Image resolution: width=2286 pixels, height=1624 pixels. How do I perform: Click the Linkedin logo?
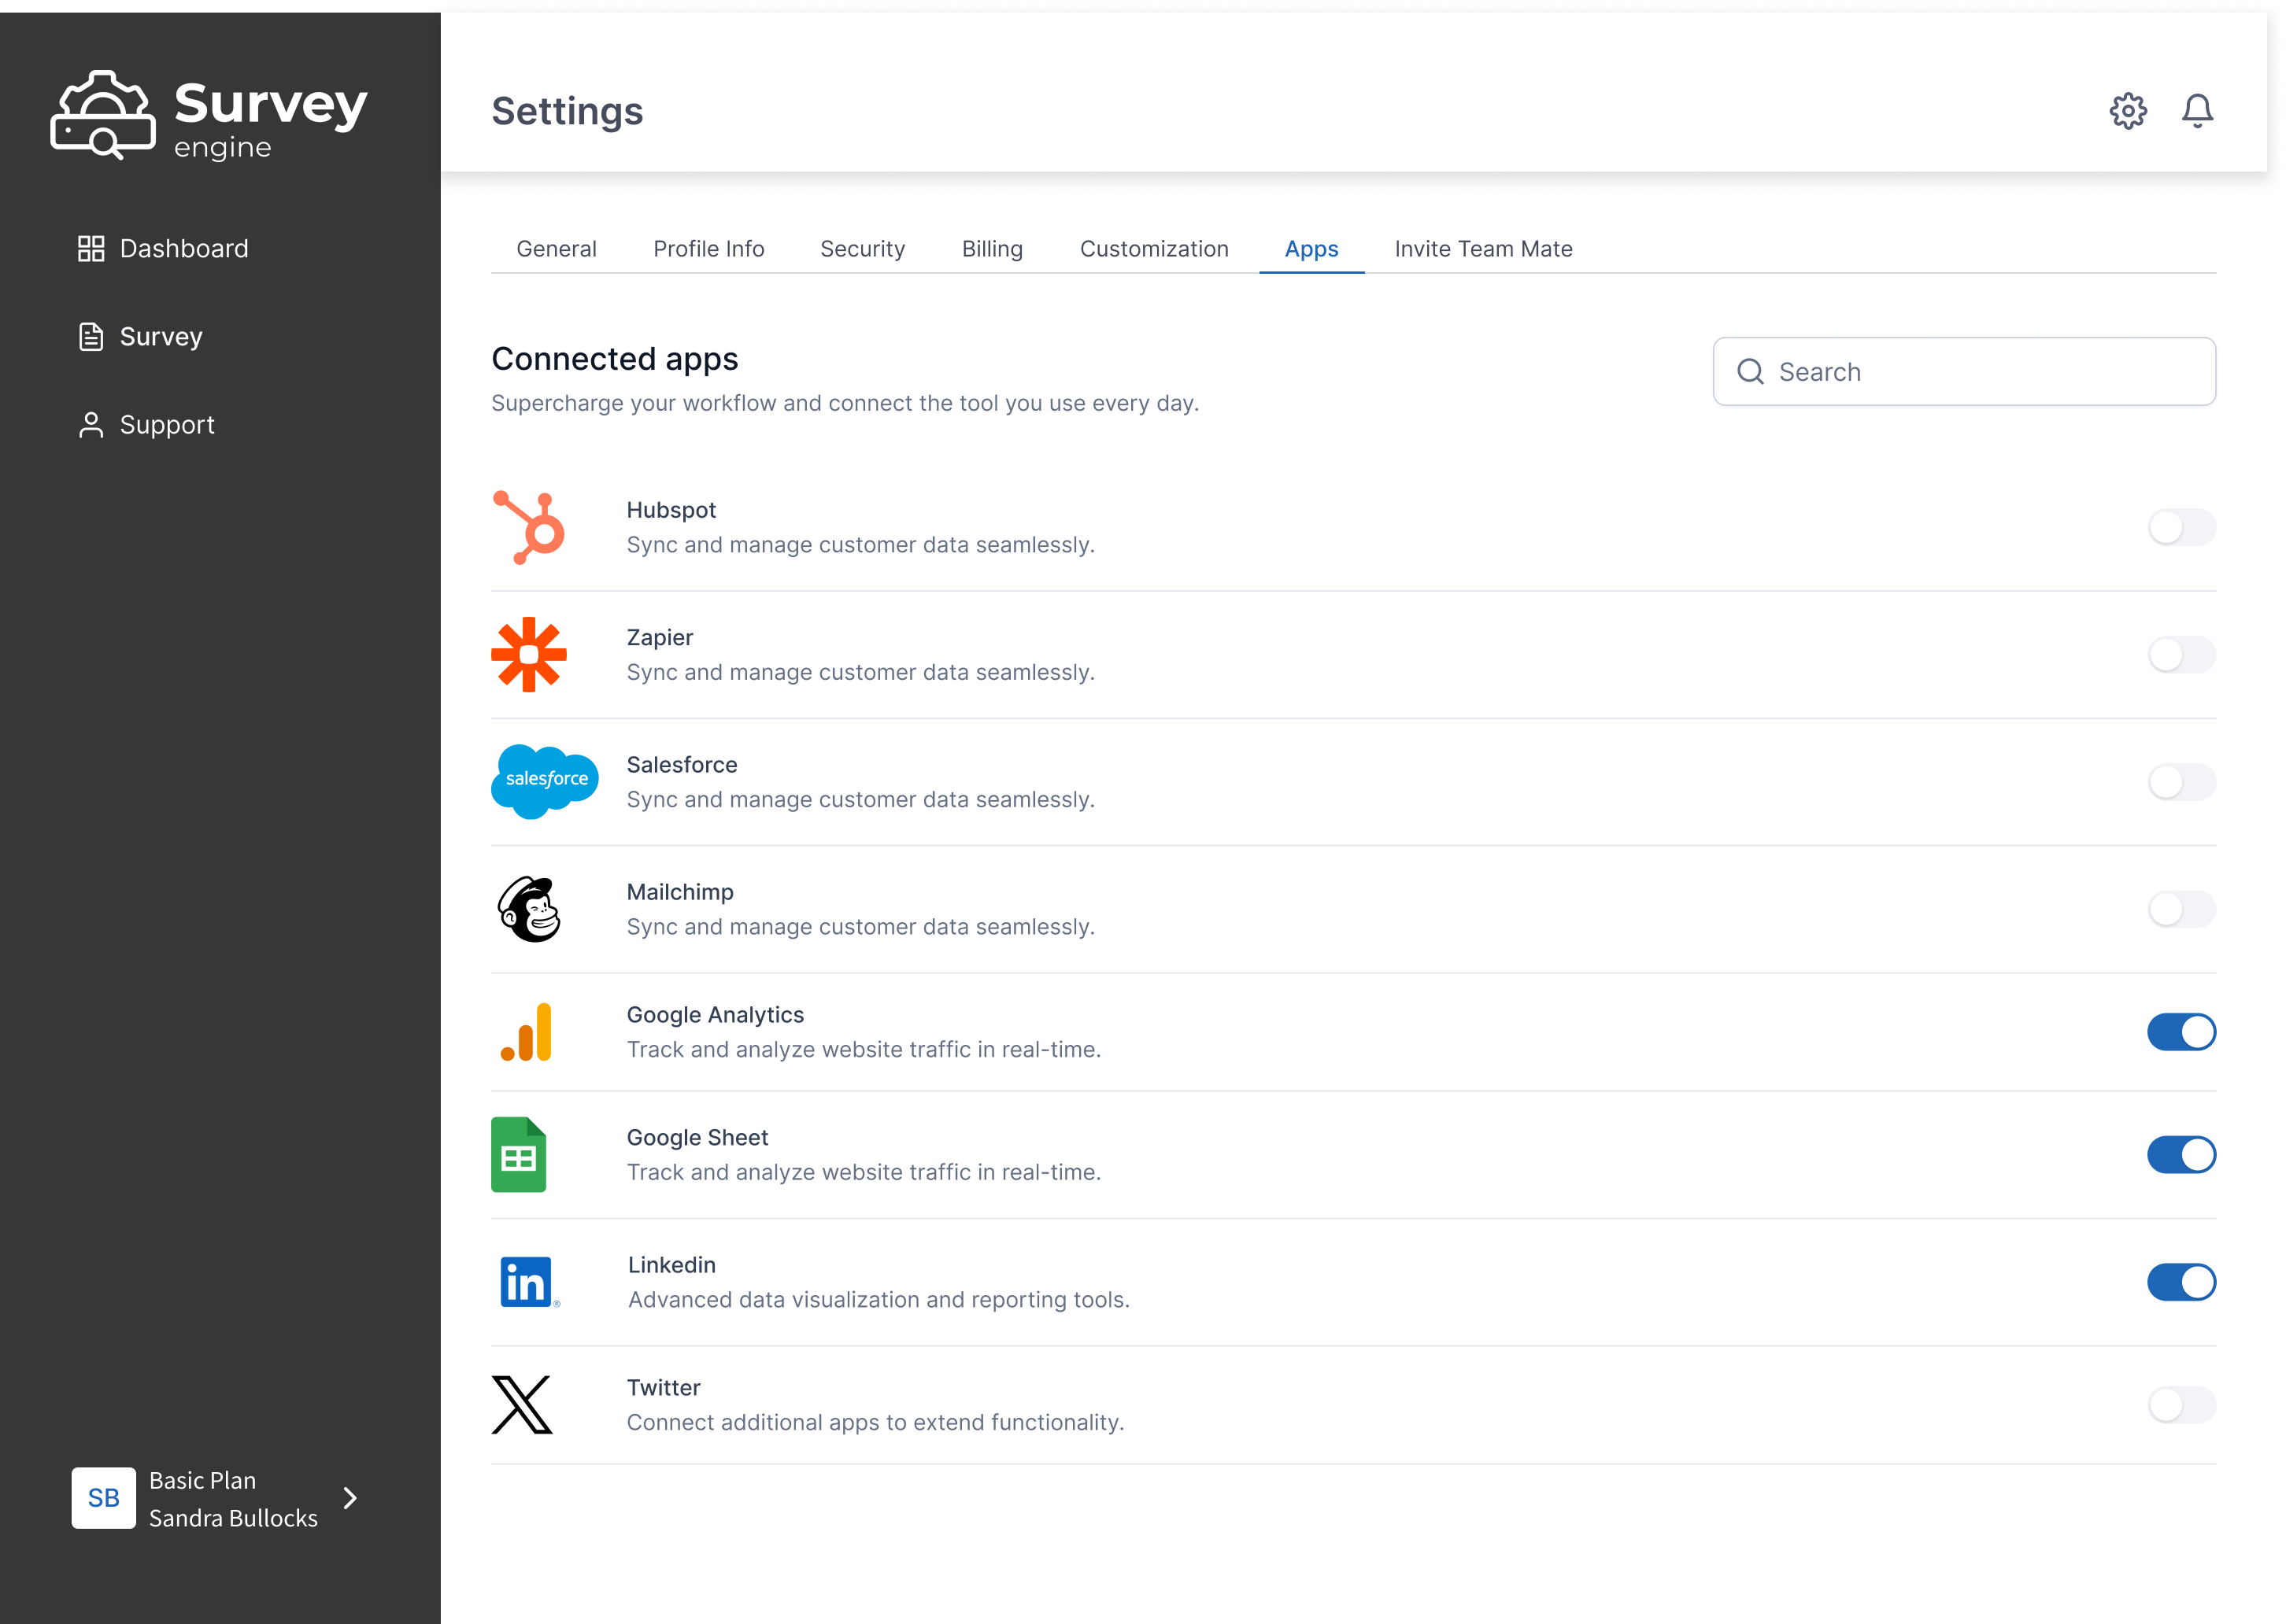529,1282
